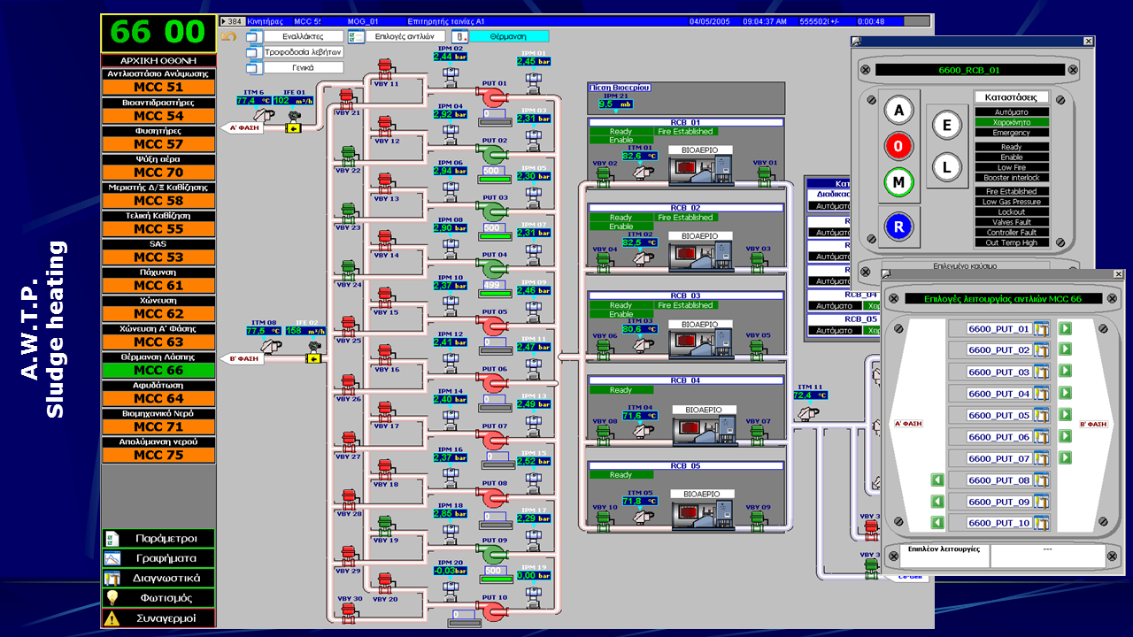Screen dimensions: 1133x637
Task: Click the orange undo back arrow
Action: tap(229, 36)
